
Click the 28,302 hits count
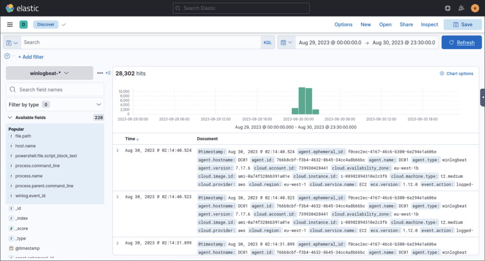click(x=130, y=73)
